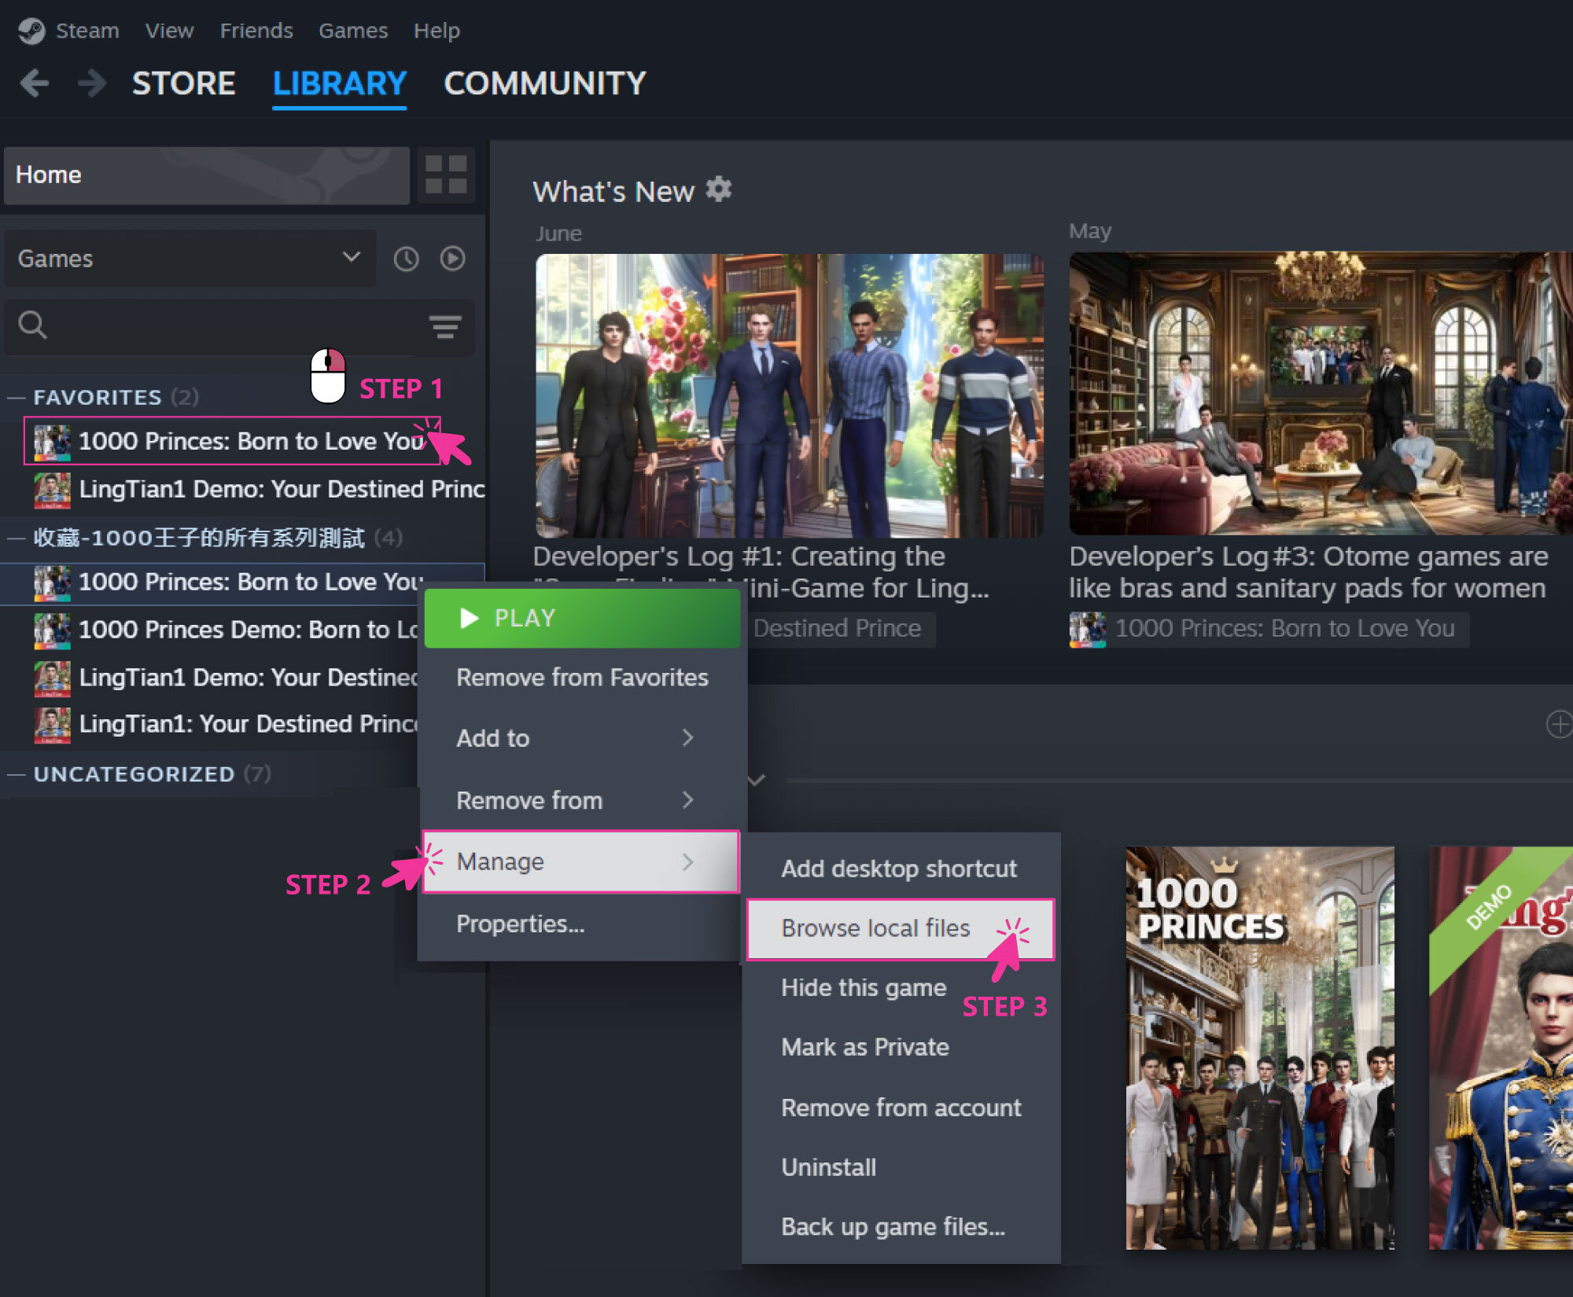Choose Uninstall from Manage submenu

(901, 1167)
